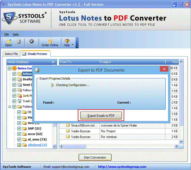Toggle the Drafts folder checkbox
Viewport: 191px width, 170px height.
pyautogui.click(x=14, y=79)
